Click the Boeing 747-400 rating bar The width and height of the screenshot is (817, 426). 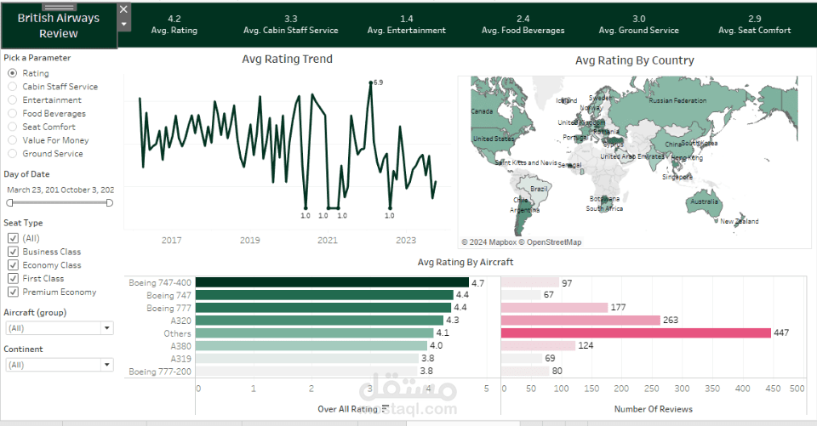[x=333, y=283]
